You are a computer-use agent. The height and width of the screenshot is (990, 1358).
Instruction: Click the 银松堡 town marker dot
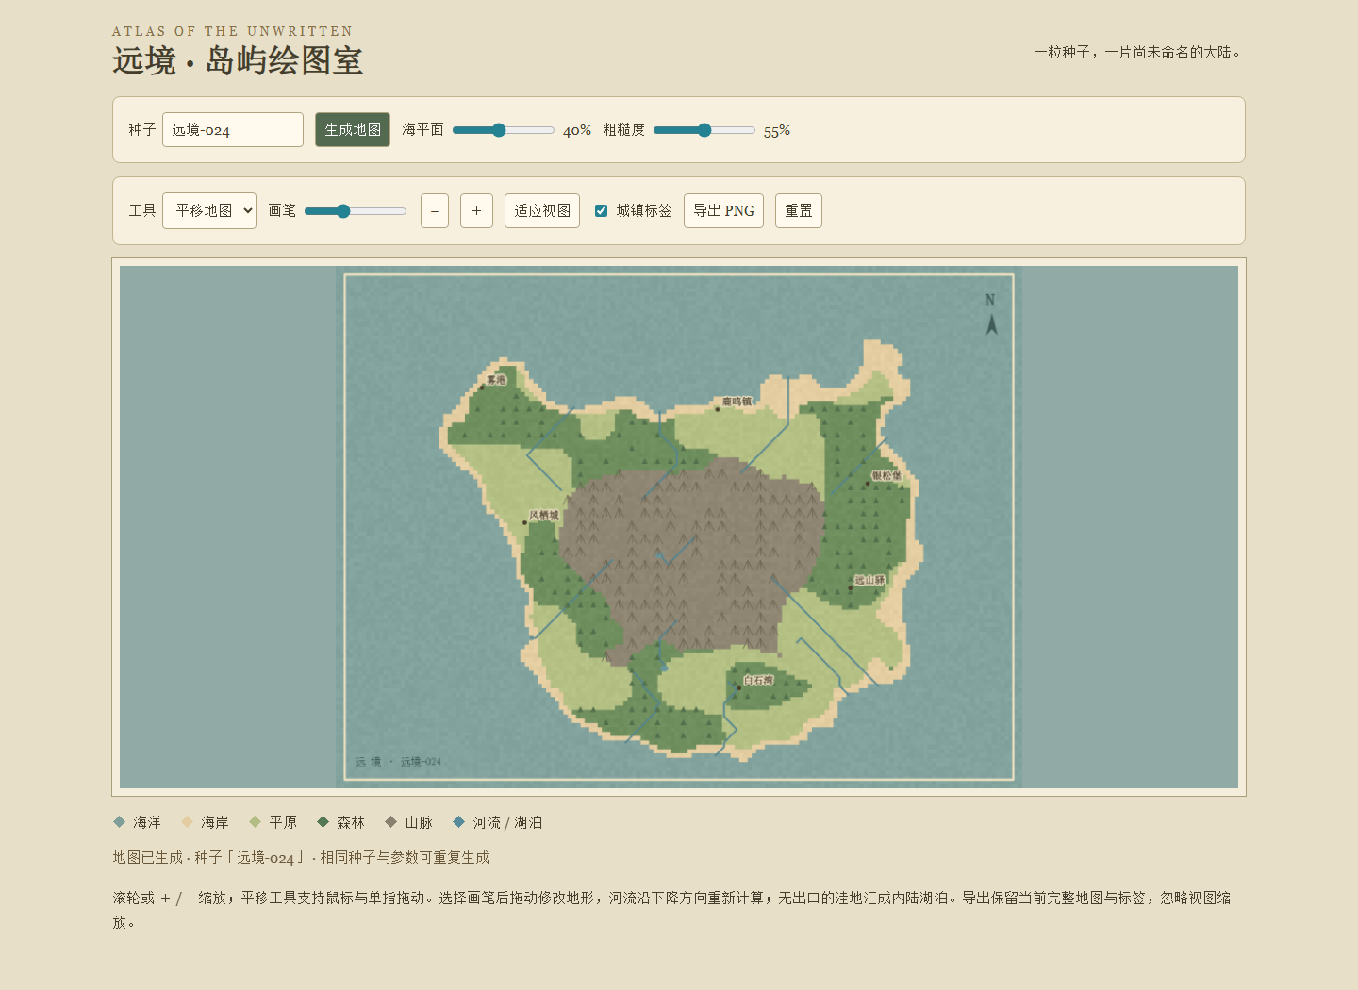pyautogui.click(x=868, y=484)
